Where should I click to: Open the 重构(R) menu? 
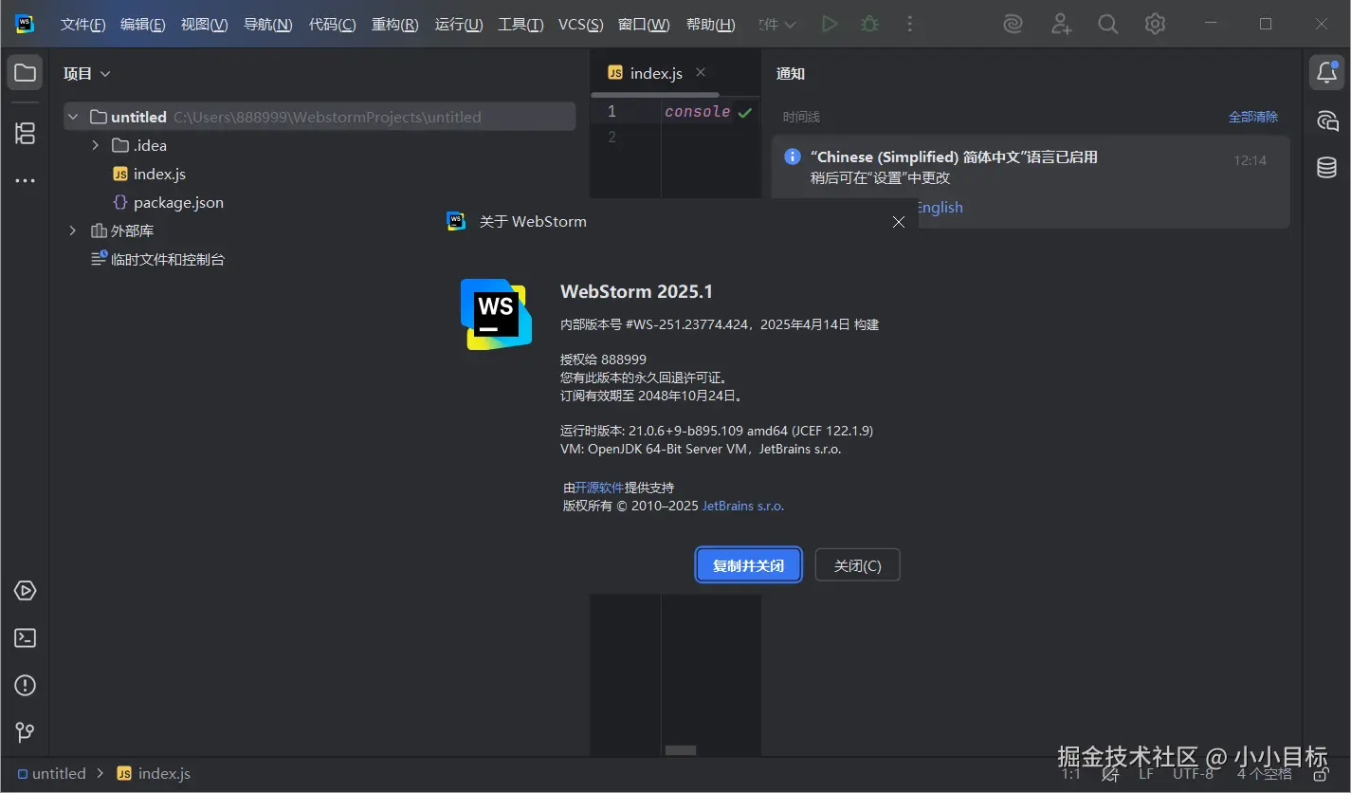tap(395, 25)
